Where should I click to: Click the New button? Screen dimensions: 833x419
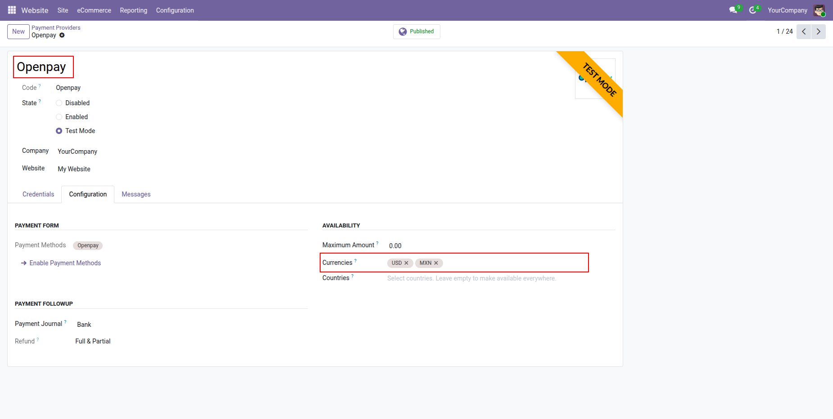pyautogui.click(x=18, y=31)
